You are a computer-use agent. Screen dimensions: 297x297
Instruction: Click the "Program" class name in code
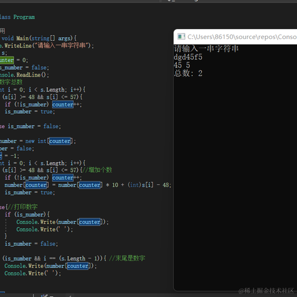[x=24, y=17]
